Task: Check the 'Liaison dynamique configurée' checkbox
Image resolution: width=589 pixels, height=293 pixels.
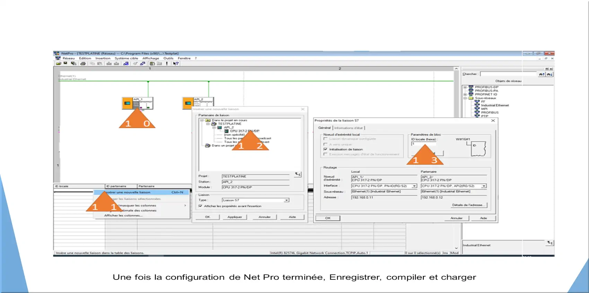Action: coord(325,139)
